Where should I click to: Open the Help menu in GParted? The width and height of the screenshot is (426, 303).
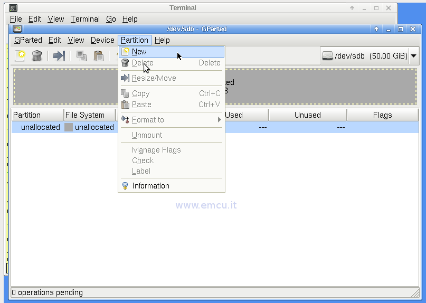[x=162, y=40]
